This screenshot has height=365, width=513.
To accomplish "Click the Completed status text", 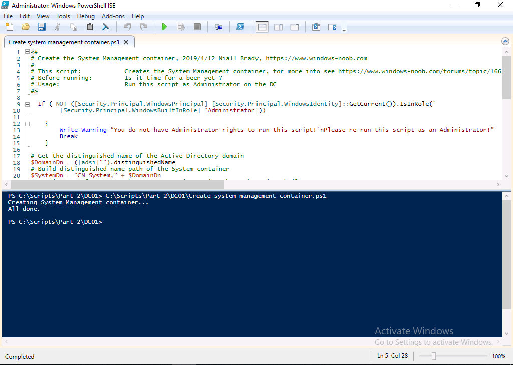I will tap(20, 357).
